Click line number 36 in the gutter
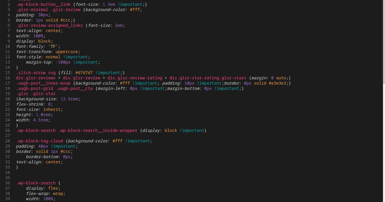385x202 pixels. click(7, 183)
